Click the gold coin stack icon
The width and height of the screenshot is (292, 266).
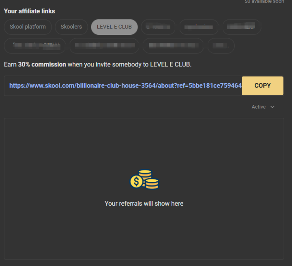click(144, 180)
